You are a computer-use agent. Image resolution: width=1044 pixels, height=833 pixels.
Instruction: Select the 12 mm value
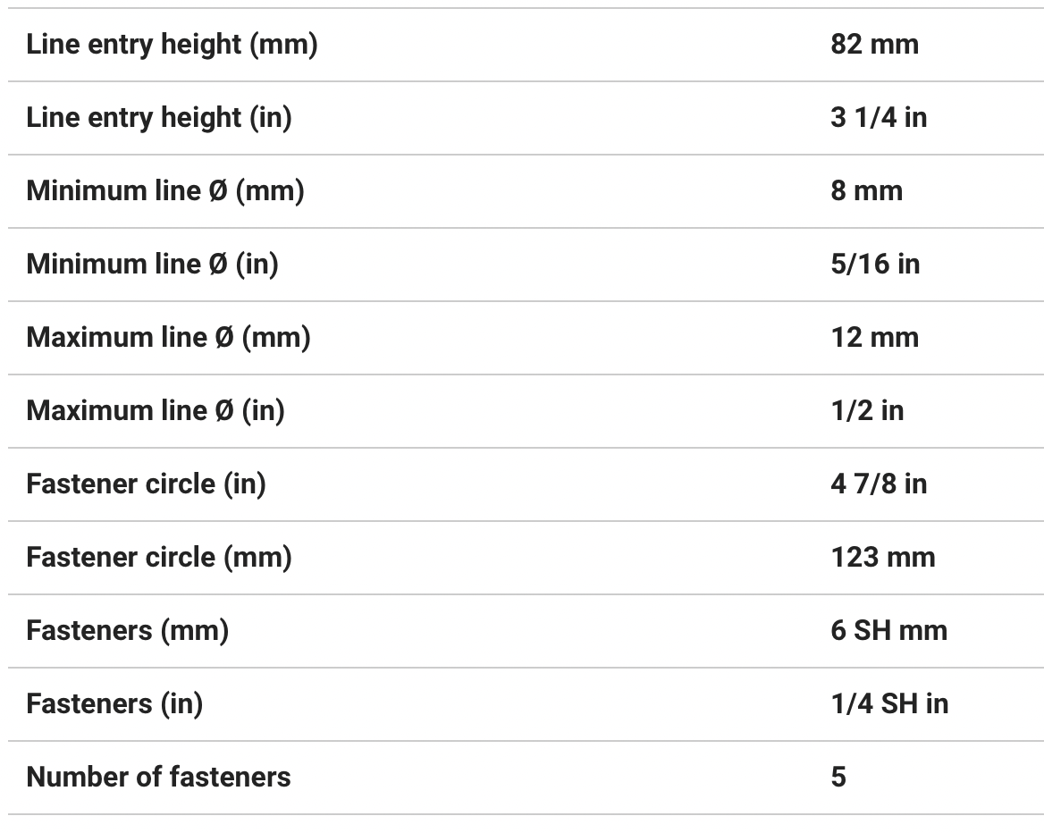[x=874, y=338]
